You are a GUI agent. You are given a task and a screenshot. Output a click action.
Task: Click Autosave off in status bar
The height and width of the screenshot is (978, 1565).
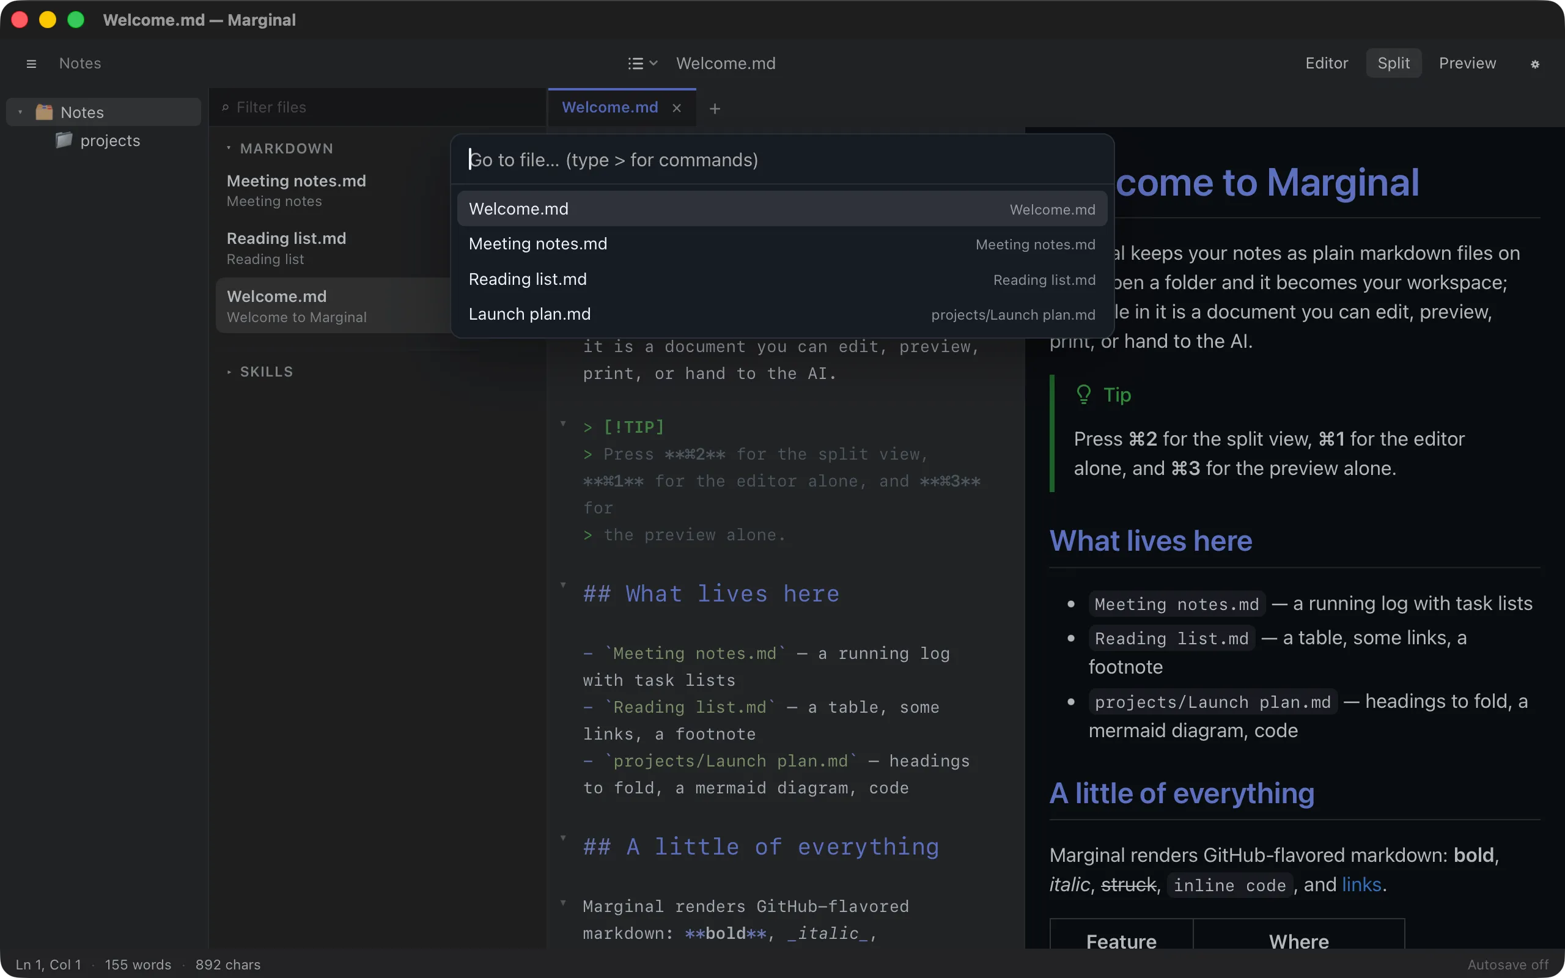[x=1508, y=965]
